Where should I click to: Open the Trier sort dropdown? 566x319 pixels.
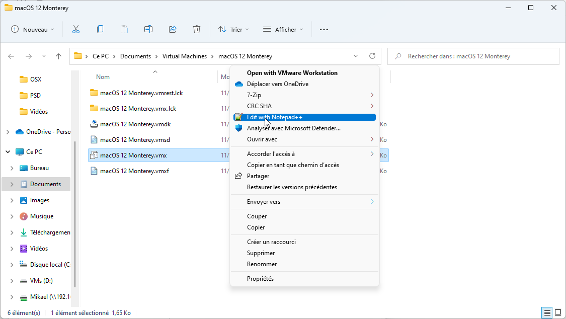point(233,30)
